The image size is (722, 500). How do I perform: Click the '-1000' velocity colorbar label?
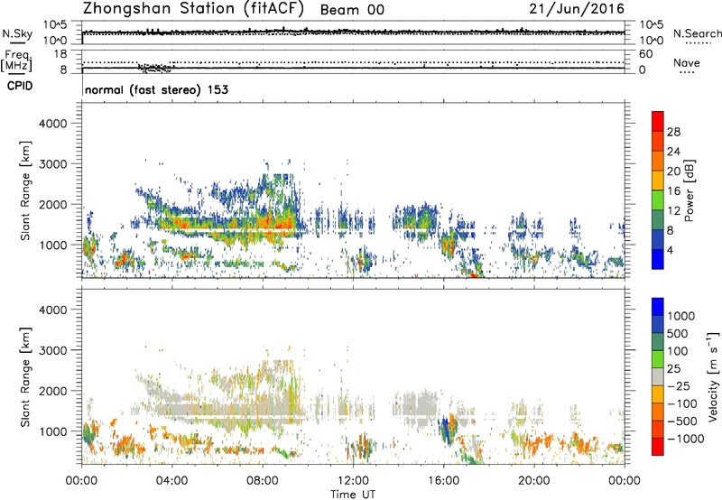(x=685, y=439)
